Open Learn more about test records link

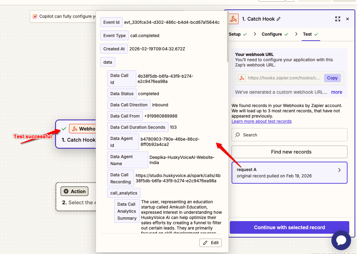(261, 121)
